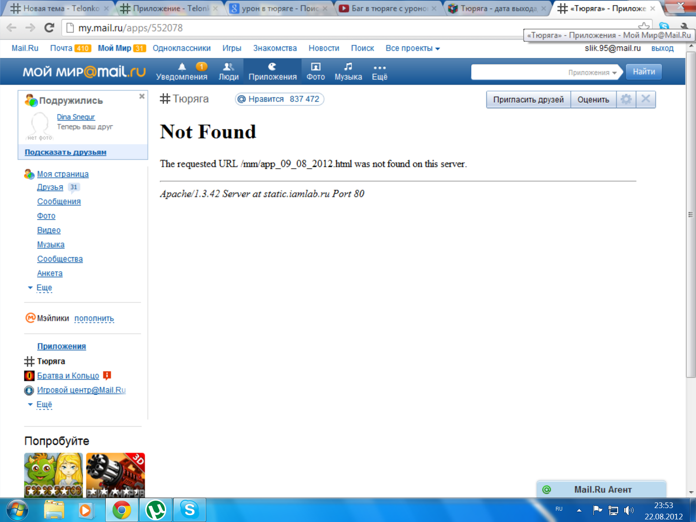This screenshot has width=696, height=522.
Task: Open Skype from taskbar
Action: pyautogui.click(x=190, y=510)
